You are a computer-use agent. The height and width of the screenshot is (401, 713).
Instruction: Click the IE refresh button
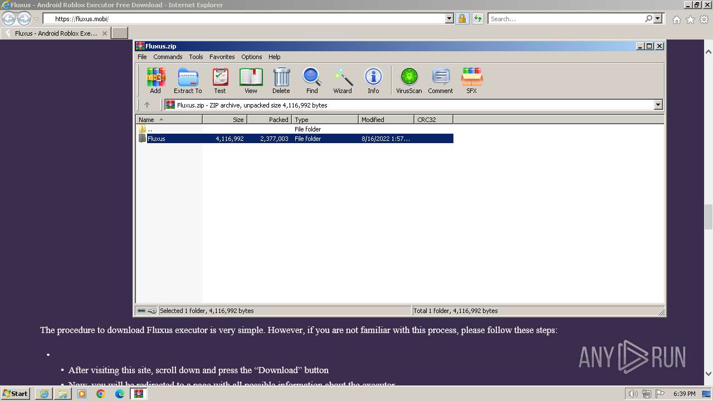[477, 18]
